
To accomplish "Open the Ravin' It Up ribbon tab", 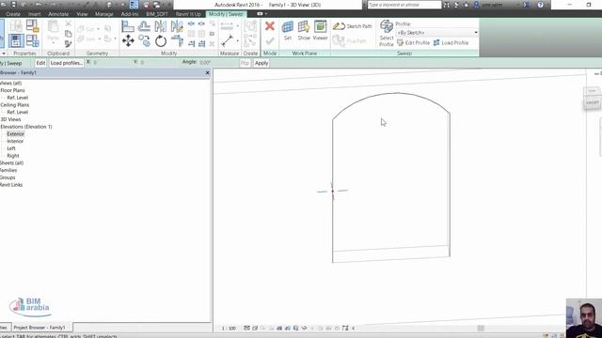I will (x=188, y=14).
